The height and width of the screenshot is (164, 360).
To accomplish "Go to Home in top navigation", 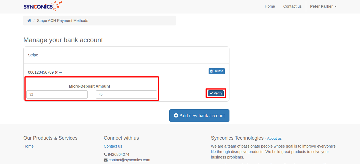I will pos(270,6).
